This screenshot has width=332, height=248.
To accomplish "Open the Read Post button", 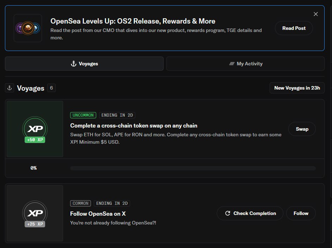I will [x=294, y=28].
